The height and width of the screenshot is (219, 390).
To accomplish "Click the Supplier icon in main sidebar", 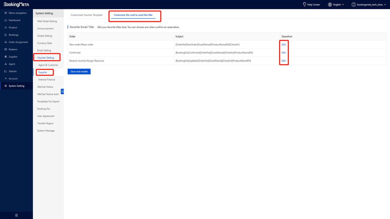I will coord(6,57).
